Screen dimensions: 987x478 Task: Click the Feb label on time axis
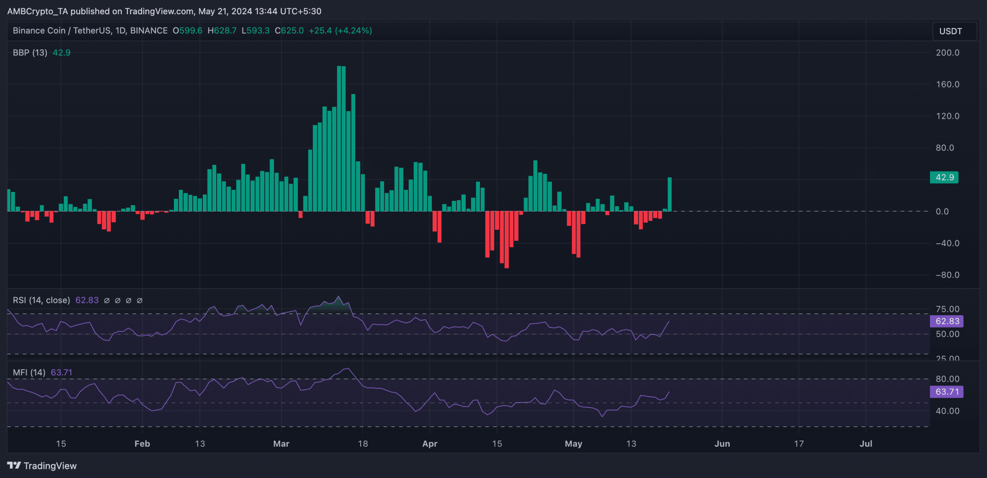pyautogui.click(x=142, y=444)
